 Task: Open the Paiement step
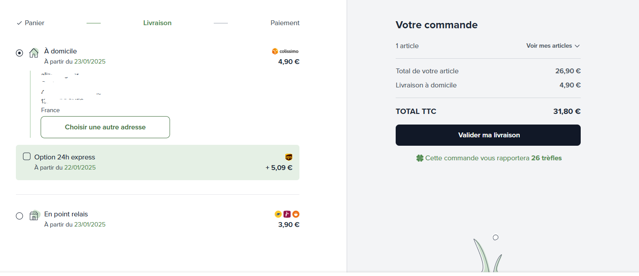click(285, 23)
